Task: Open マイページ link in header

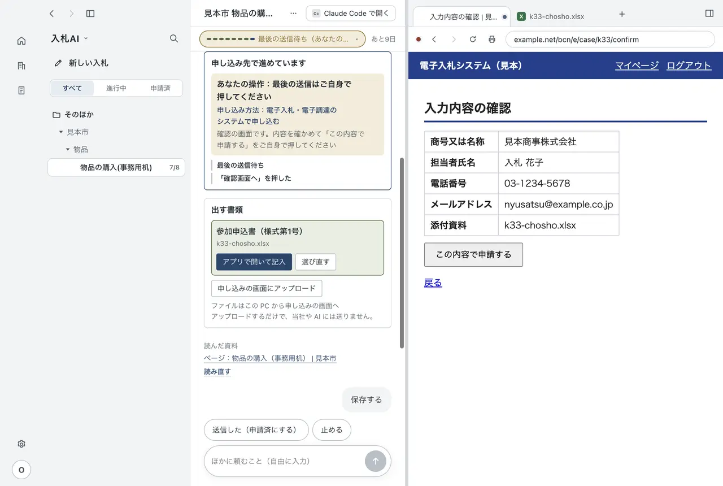Action: pos(637,66)
